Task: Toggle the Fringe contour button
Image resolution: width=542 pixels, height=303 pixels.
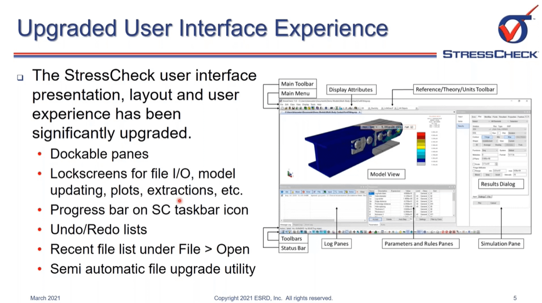Action: (x=487, y=137)
